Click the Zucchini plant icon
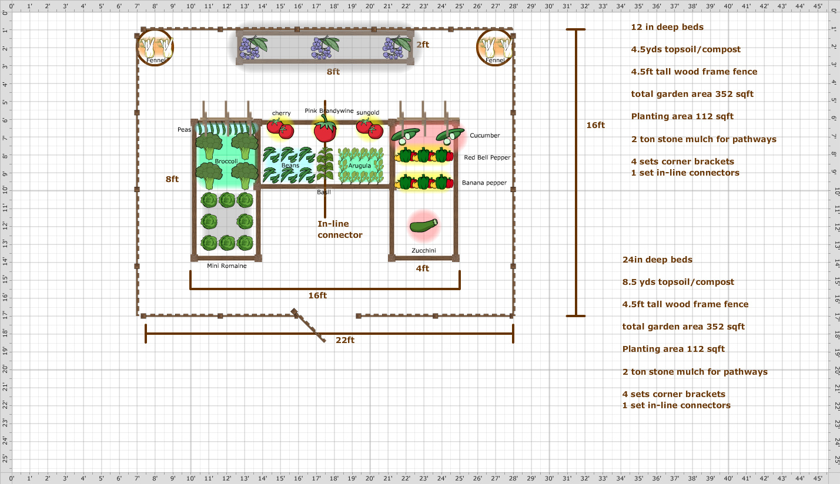This screenshot has width=840, height=484. pos(423,226)
